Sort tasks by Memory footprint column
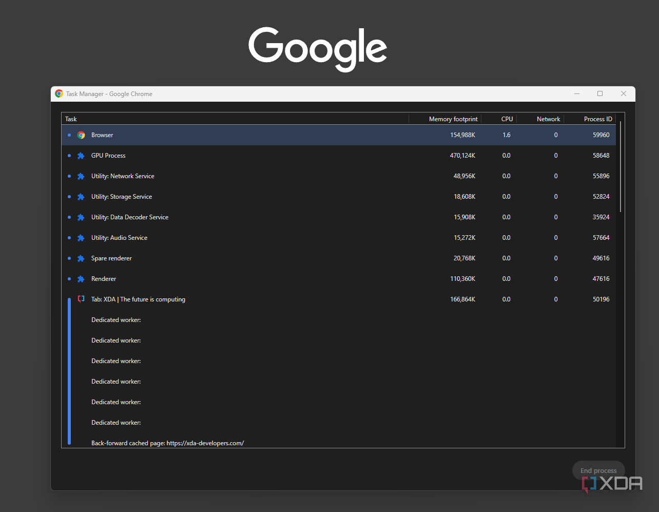659x512 pixels. [453, 119]
